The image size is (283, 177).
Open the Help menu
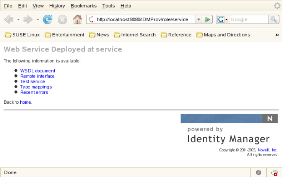point(126,6)
